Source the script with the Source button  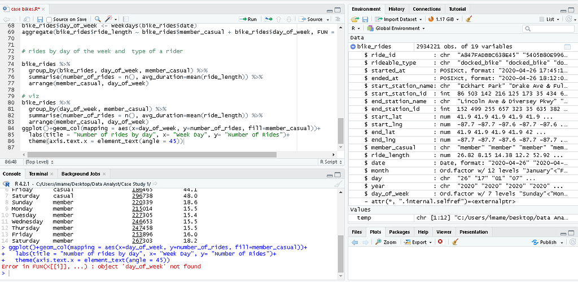pos(311,19)
